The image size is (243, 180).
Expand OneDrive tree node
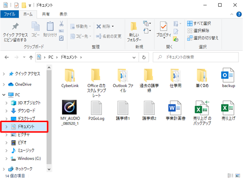[4, 85]
